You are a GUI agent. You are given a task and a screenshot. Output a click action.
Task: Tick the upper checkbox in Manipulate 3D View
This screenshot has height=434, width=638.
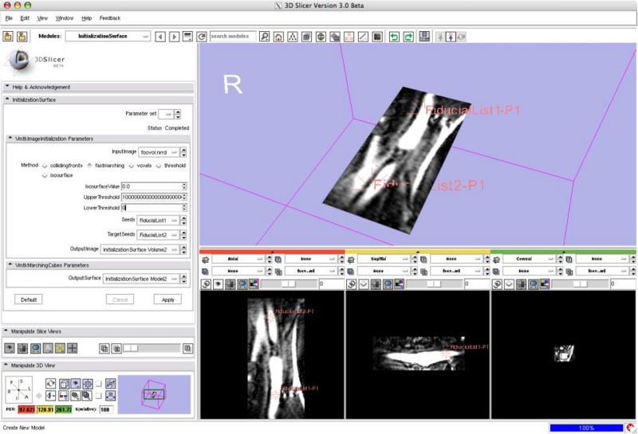[x=98, y=384]
